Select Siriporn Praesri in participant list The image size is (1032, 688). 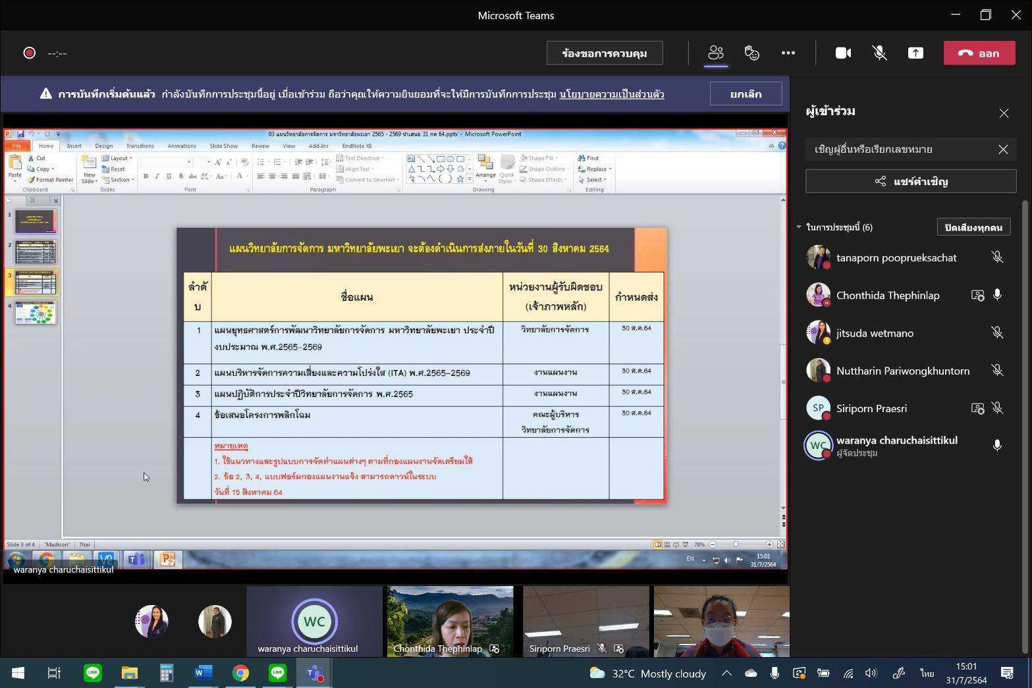[871, 409]
